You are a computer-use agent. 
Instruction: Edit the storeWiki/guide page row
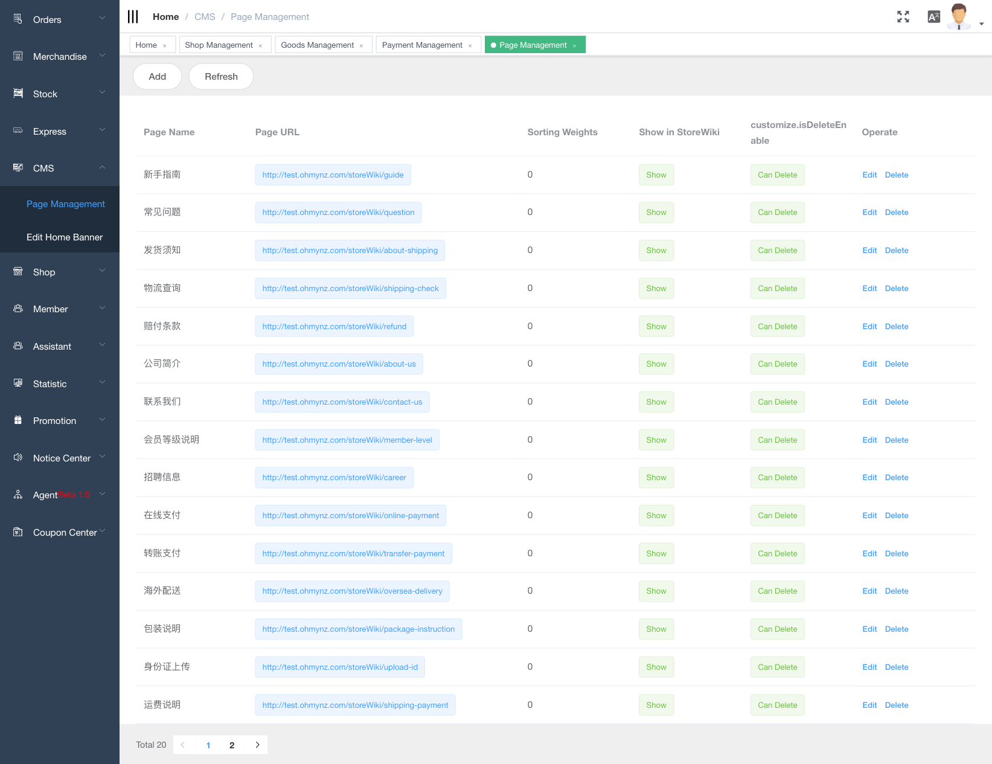(869, 175)
